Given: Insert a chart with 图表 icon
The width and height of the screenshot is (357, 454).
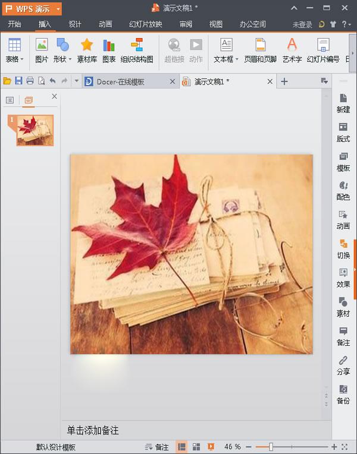Looking at the screenshot, I should point(109,51).
